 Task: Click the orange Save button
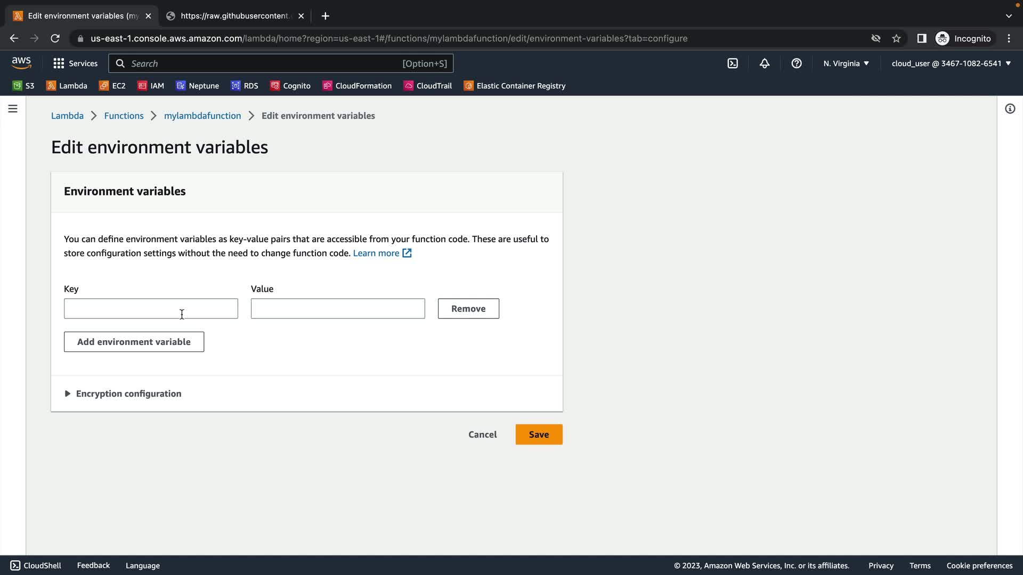tap(539, 434)
